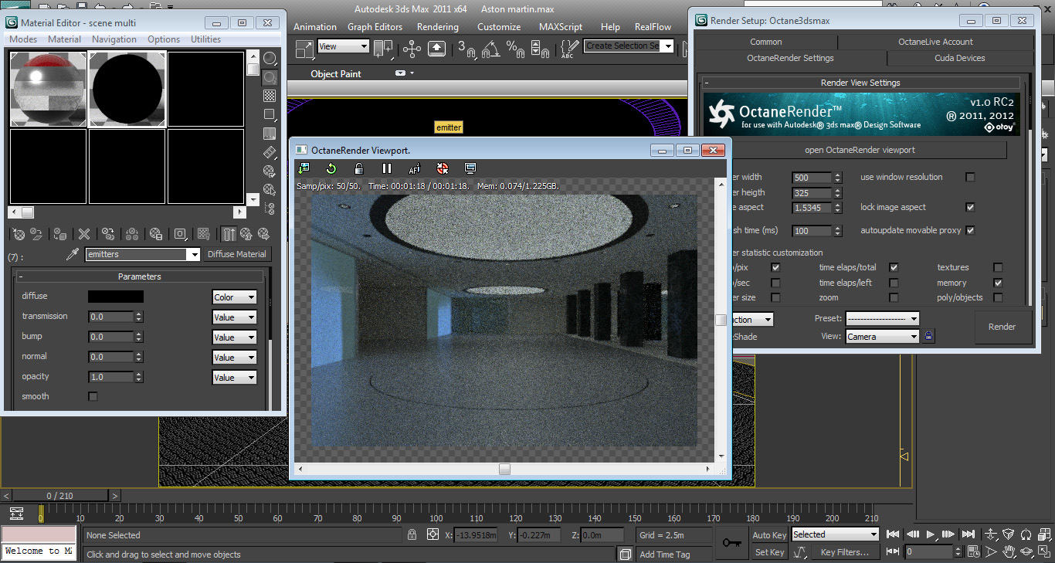
Task: Open the opacity Value type dropdown
Action: point(234,378)
